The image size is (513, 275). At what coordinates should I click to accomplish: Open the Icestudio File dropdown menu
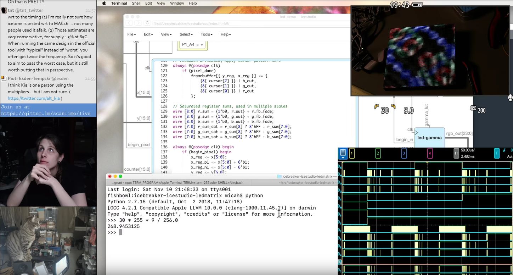[x=131, y=34]
